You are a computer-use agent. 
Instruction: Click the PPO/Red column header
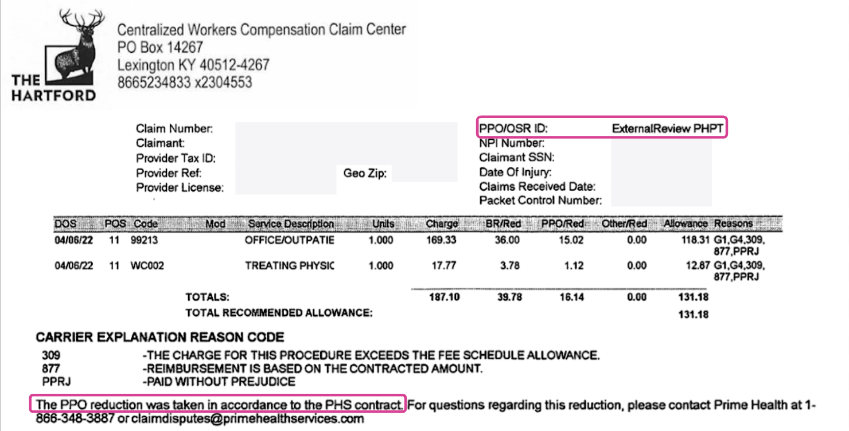[x=563, y=224]
